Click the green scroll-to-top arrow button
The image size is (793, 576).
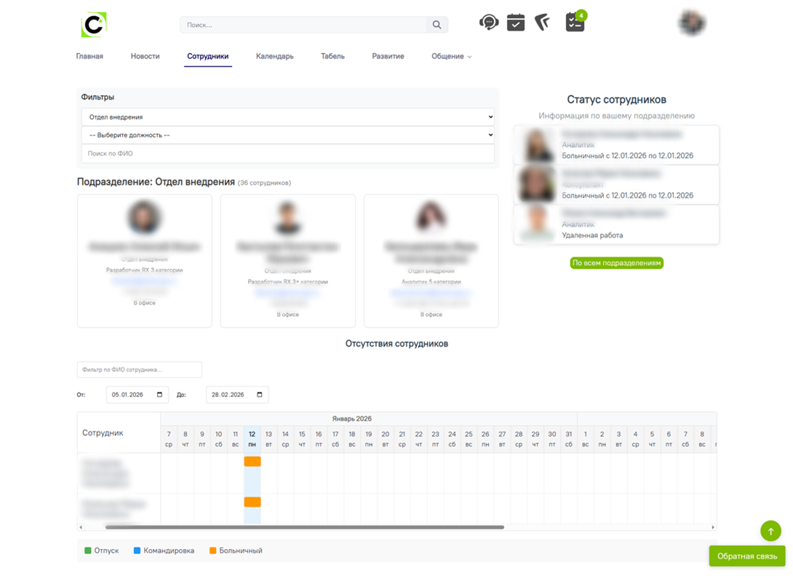pyautogui.click(x=770, y=531)
